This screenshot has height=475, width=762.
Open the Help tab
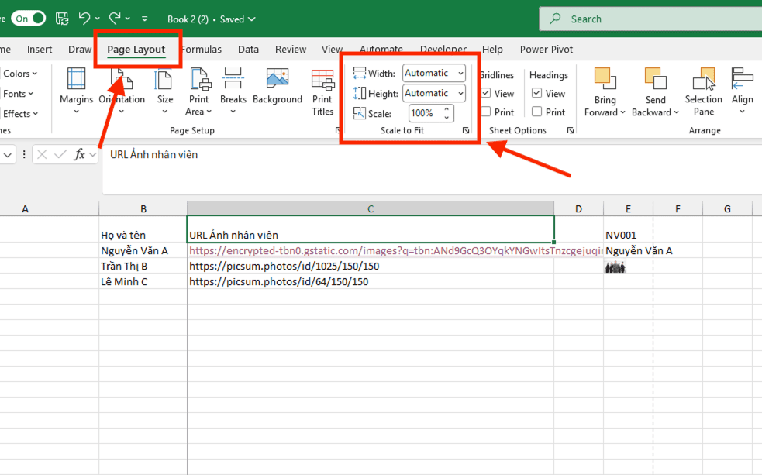[x=492, y=50]
